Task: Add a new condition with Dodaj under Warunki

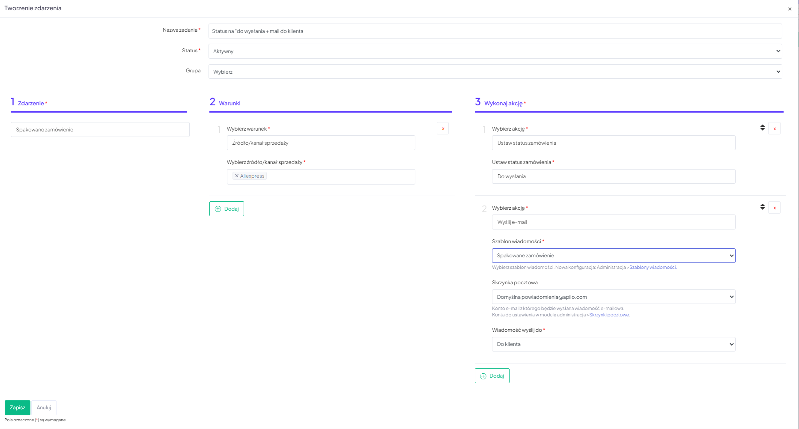Action: coord(227,209)
